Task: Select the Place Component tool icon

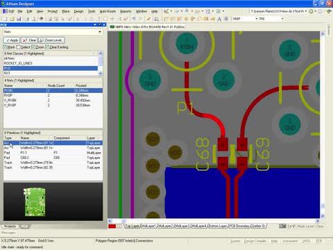Action: tap(226, 19)
